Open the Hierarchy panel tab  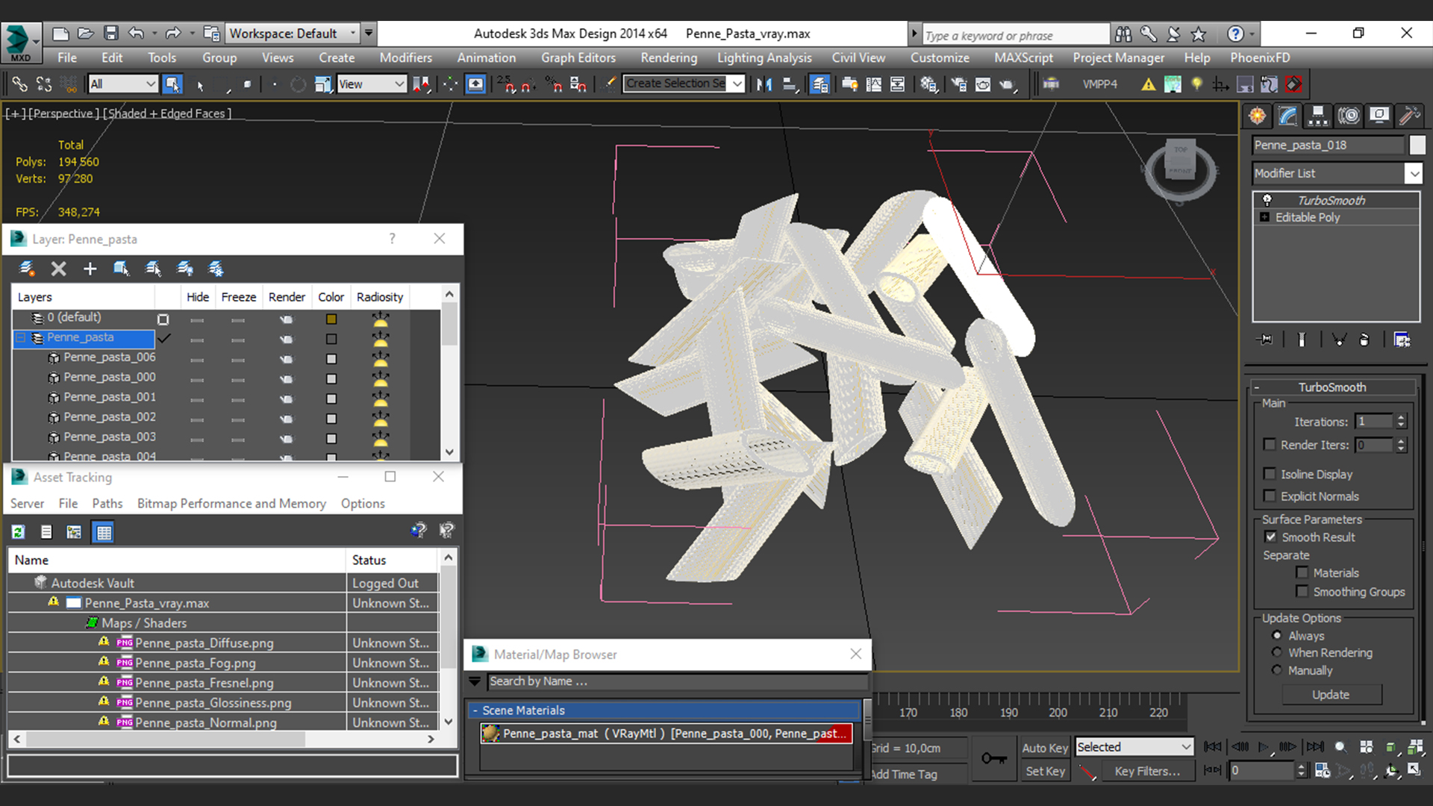pos(1318,116)
